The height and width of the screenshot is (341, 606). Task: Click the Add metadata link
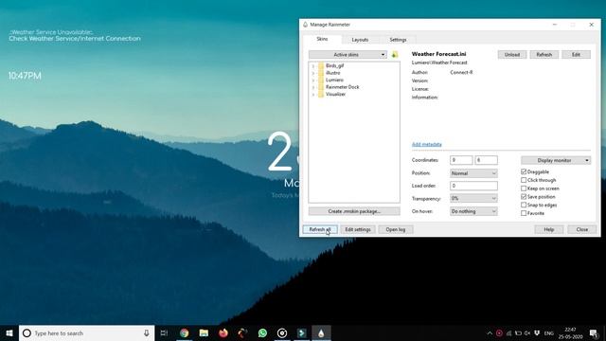[427, 144]
